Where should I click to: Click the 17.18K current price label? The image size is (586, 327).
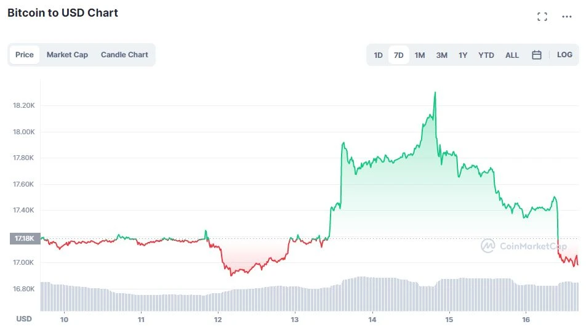click(x=24, y=238)
